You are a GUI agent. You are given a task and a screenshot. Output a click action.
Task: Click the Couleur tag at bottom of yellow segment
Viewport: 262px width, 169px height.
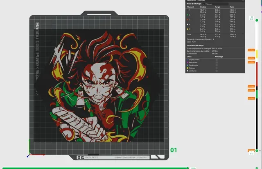click(251, 58)
